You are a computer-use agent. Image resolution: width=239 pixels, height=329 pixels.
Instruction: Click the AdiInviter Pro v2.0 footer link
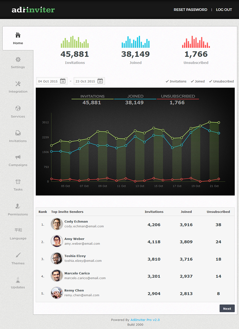(145, 320)
